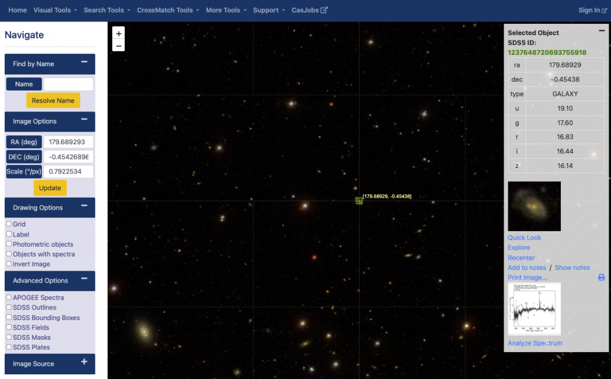This screenshot has height=379, width=611.
Task: Collapse the Selected Object panel
Action: (x=601, y=31)
